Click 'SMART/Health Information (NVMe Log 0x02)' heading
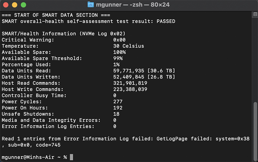The image size is (258, 162). 64,34
